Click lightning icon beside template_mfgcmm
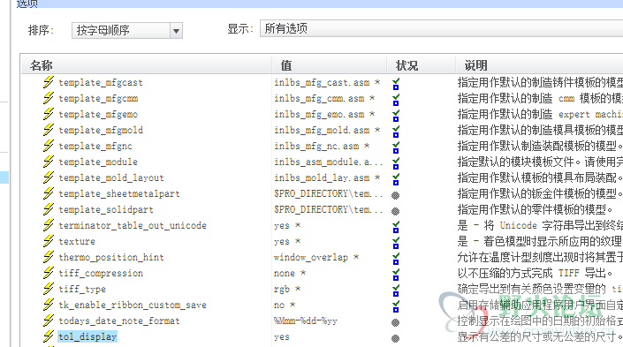 (x=49, y=98)
